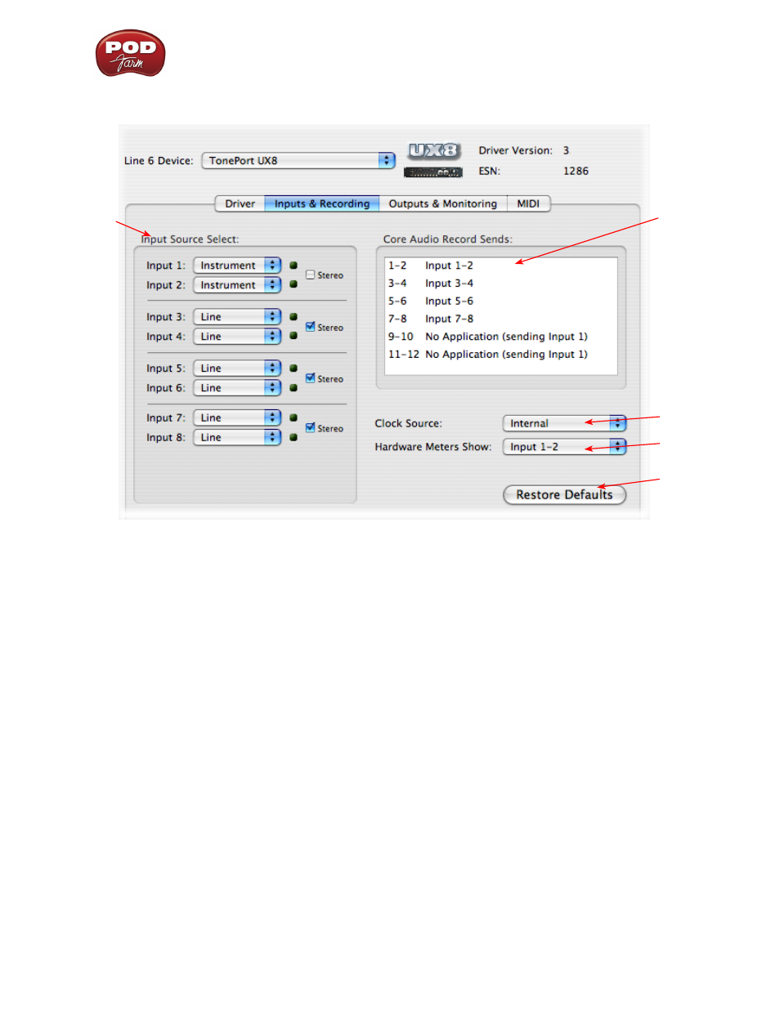Click the Clock Source label
The height and width of the screenshot is (1009, 780).
408,423
